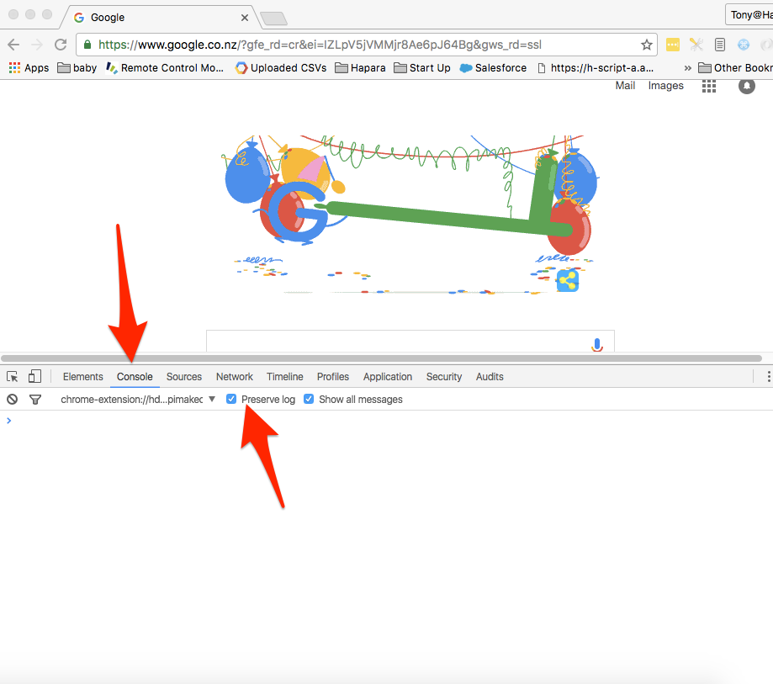Open the Apps bookmark shortcut
773x684 pixels.
29,68
